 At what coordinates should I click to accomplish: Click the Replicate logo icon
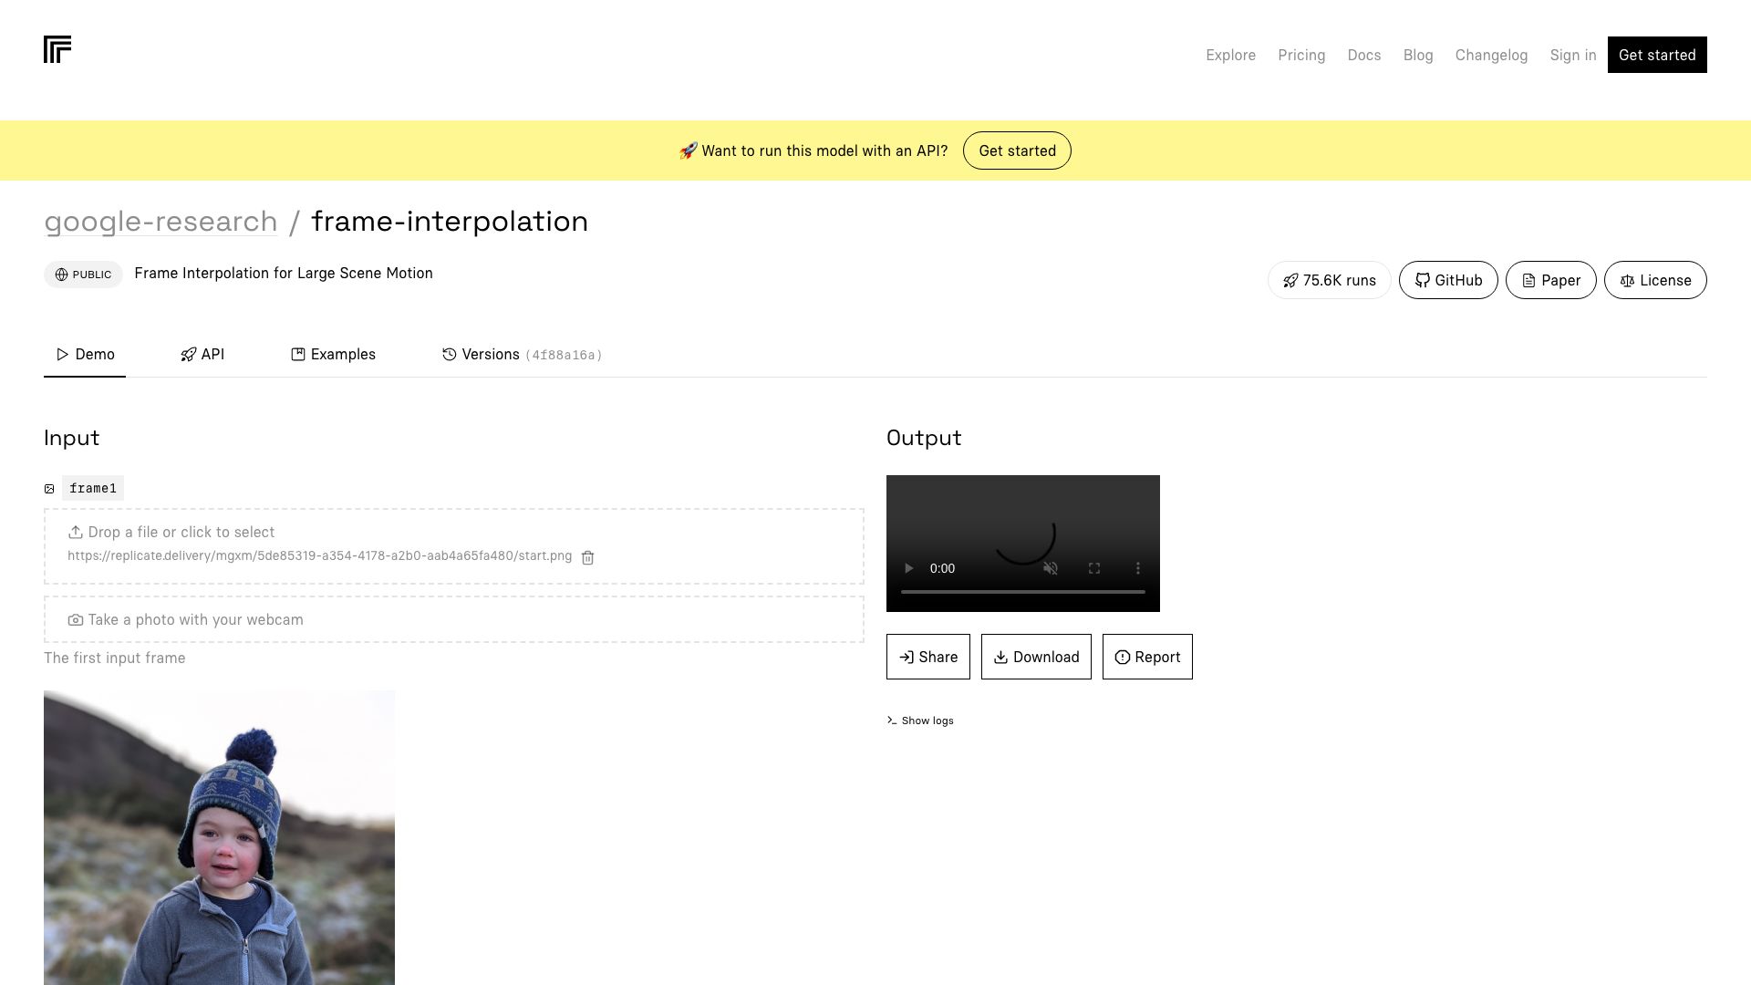(57, 49)
